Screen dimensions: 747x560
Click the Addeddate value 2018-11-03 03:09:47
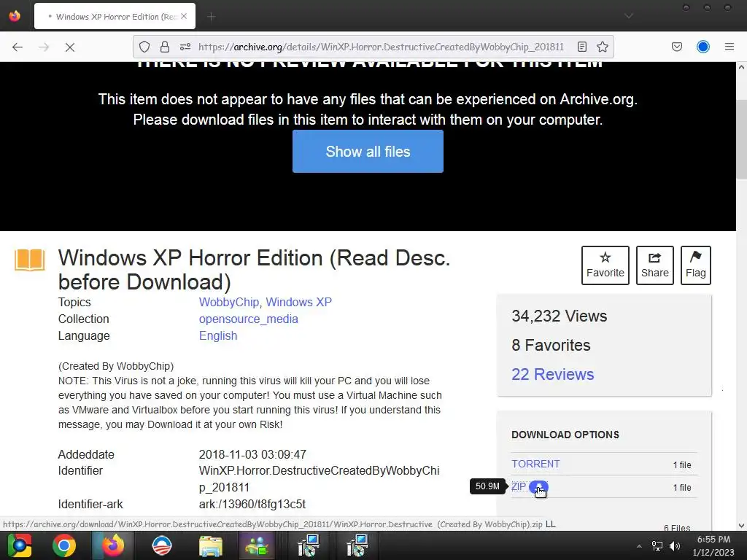click(252, 454)
